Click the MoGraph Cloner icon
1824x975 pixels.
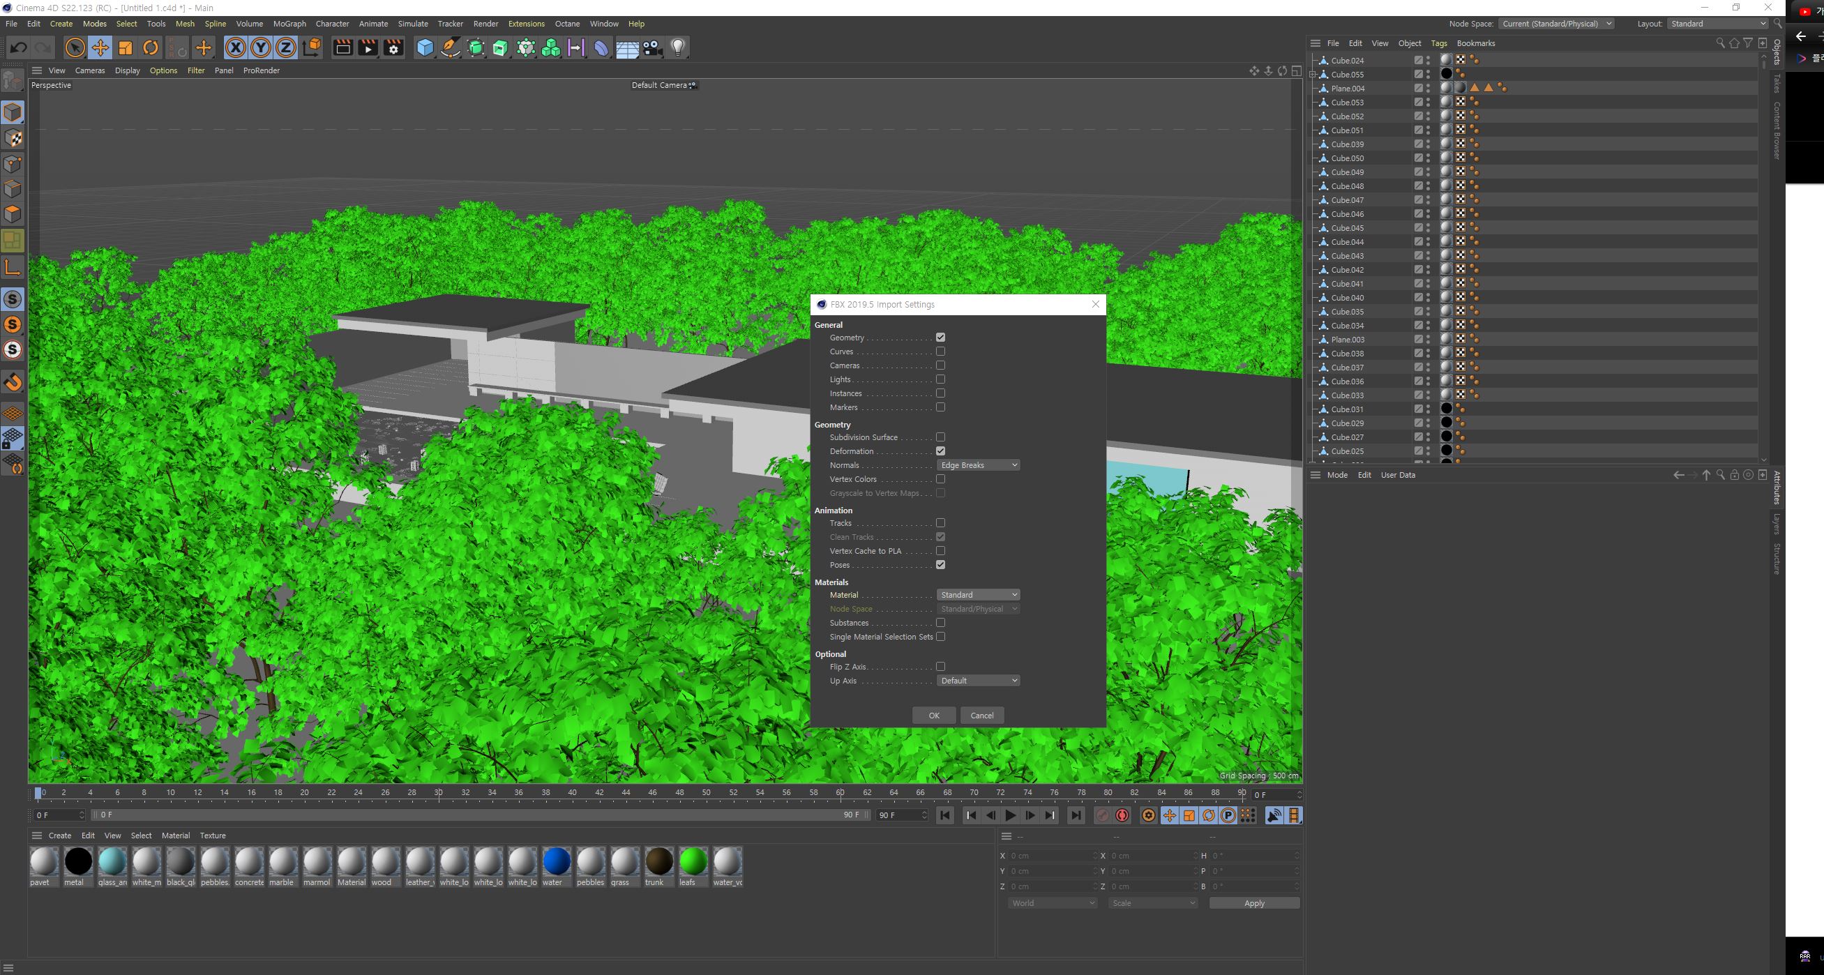551,47
